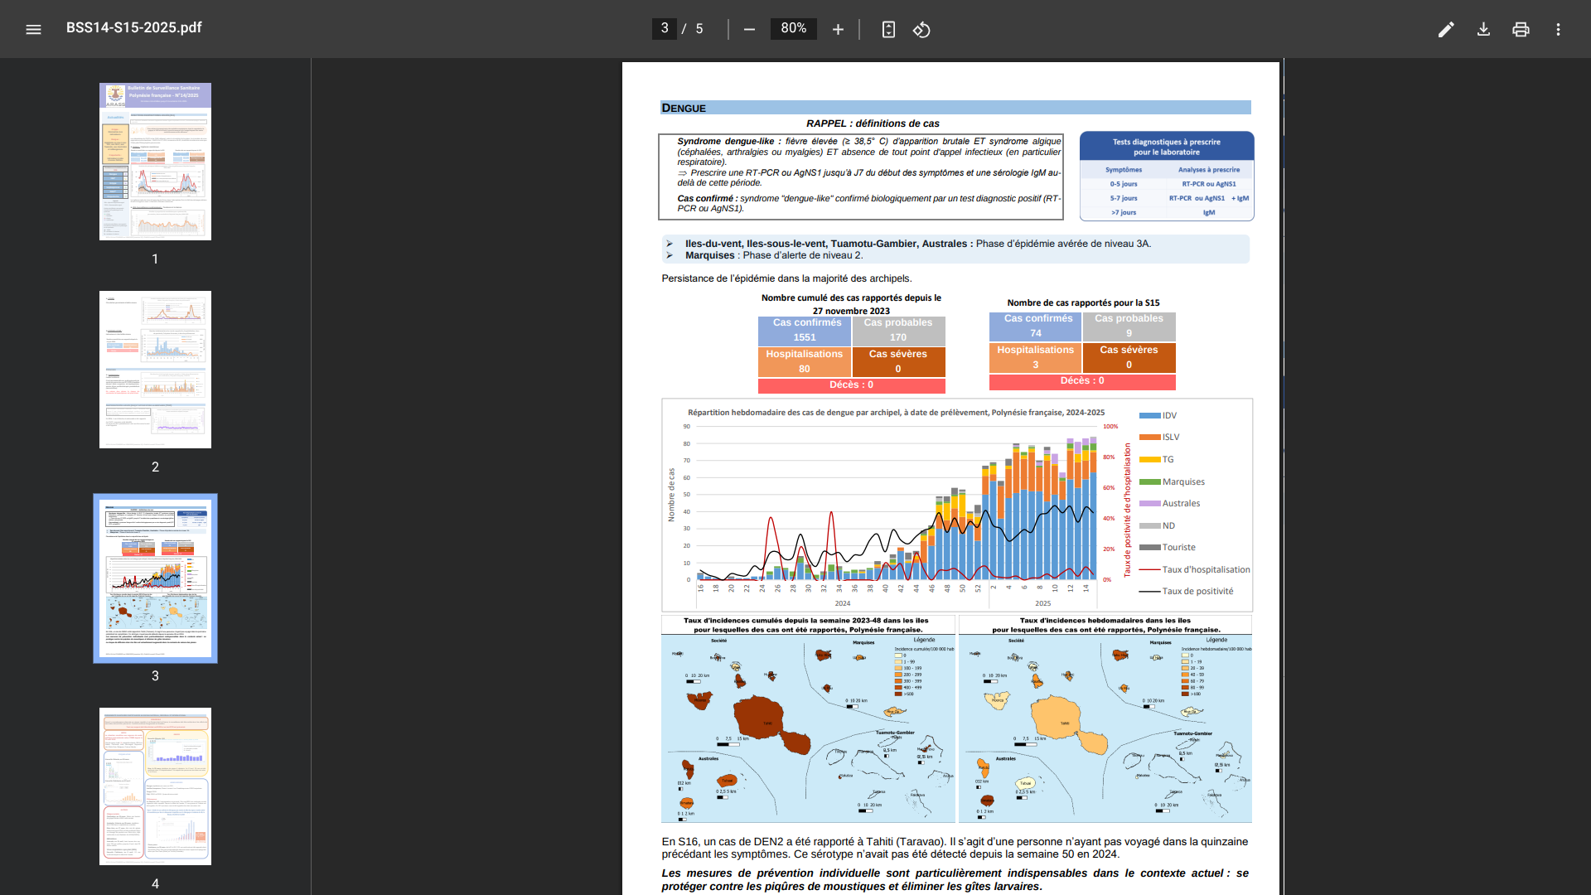Click the ISLV orange legend swatch

coord(1149,437)
